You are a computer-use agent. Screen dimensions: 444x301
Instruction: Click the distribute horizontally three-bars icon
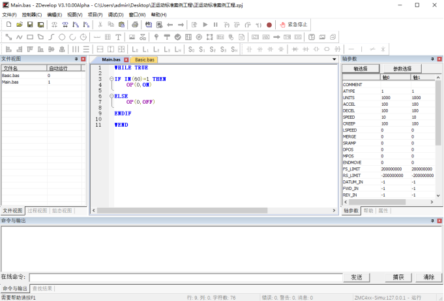76,50
